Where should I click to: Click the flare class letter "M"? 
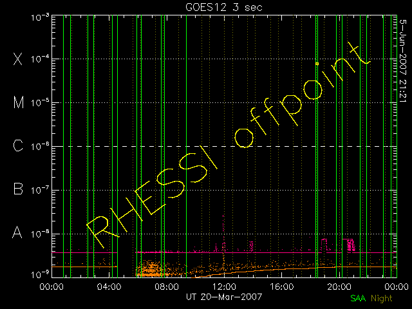click(x=19, y=102)
